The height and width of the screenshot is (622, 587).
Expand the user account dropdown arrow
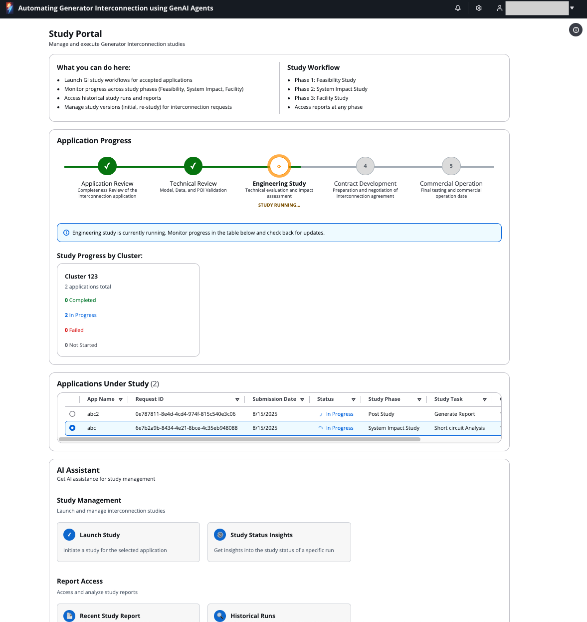[572, 8]
